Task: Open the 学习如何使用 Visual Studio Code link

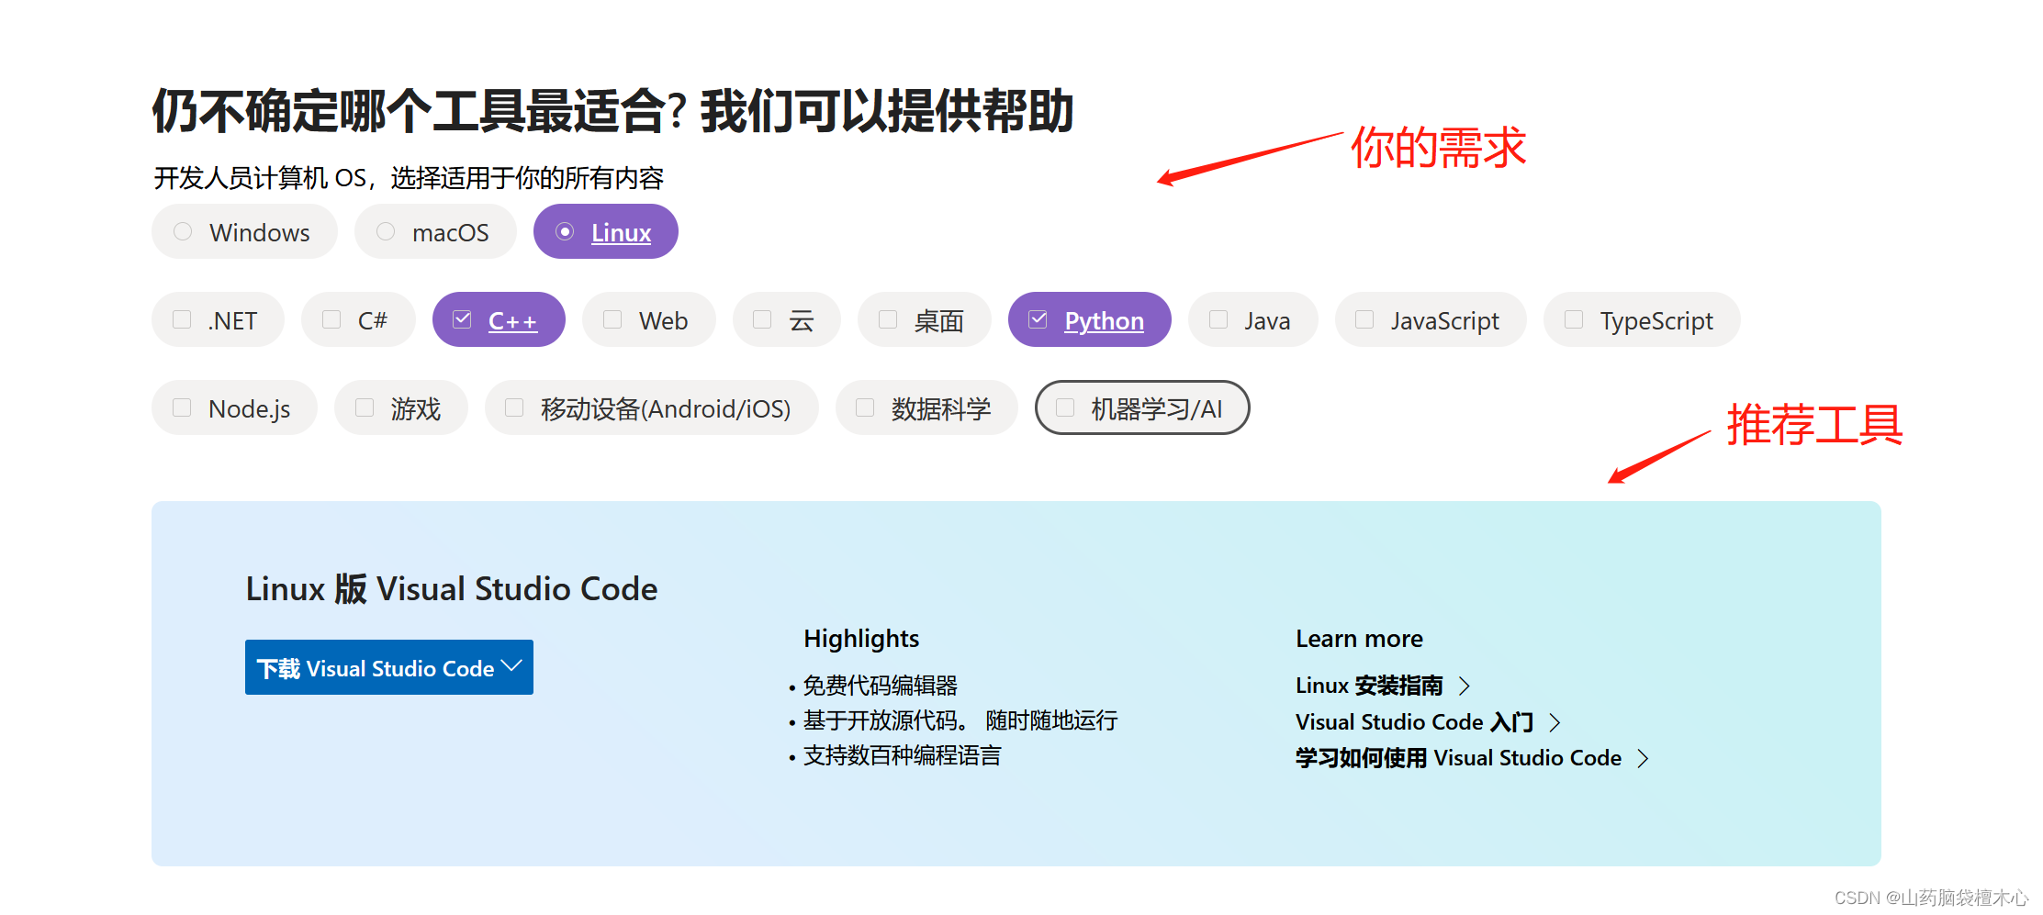Action: (x=1472, y=758)
